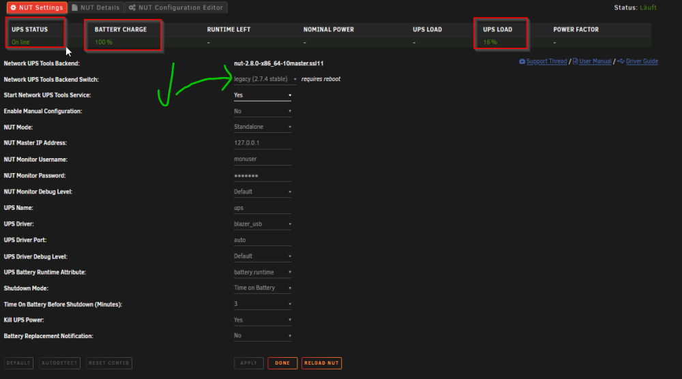This screenshot has width=682, height=379.
Task: Click the NUT Master IP Address field
Action: (x=263, y=143)
